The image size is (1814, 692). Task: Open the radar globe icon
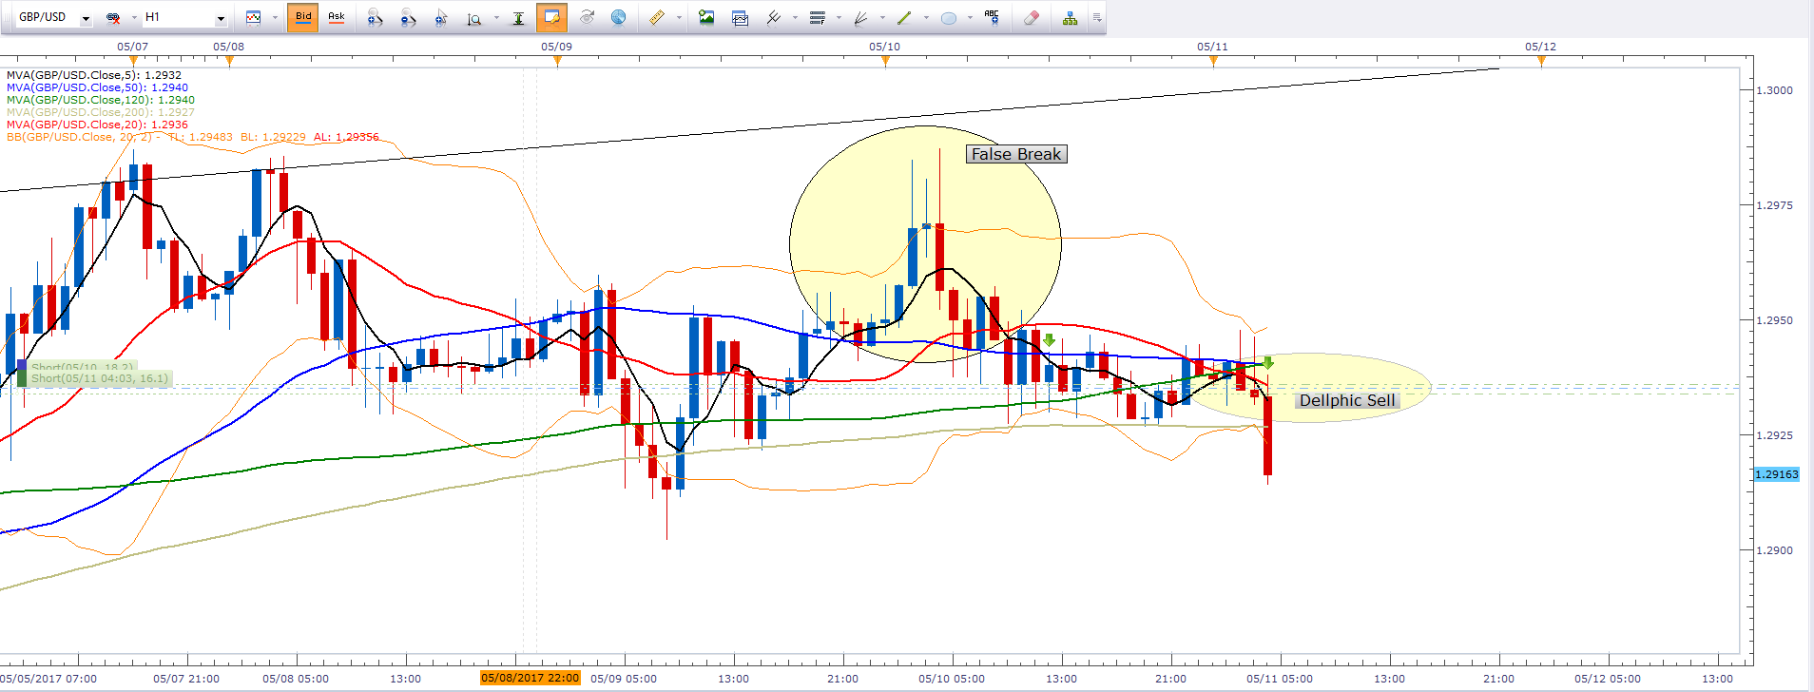tap(618, 18)
